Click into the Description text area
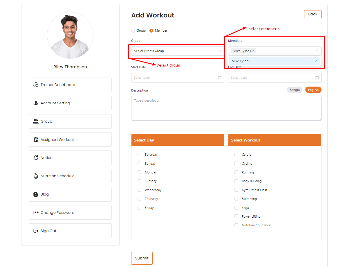This screenshot has width=361, height=267. pos(226,108)
